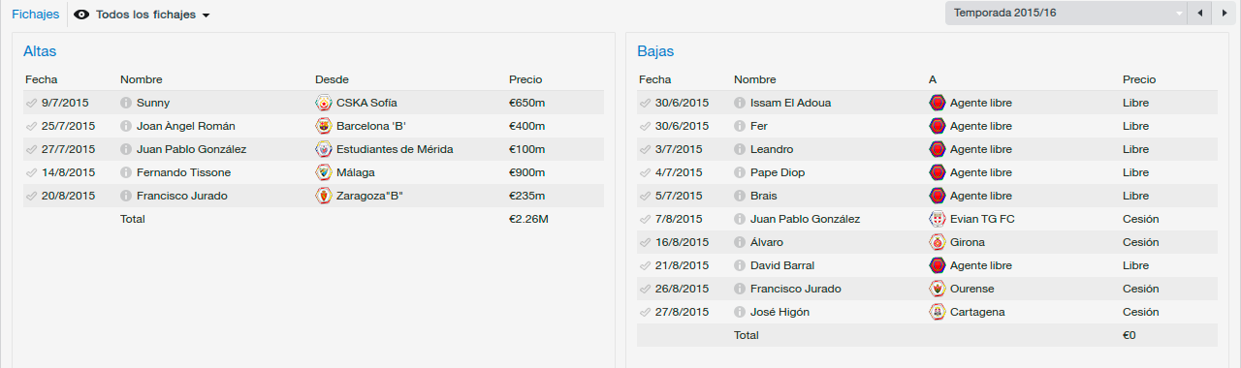Click the Evian TG FC badge

click(x=938, y=219)
